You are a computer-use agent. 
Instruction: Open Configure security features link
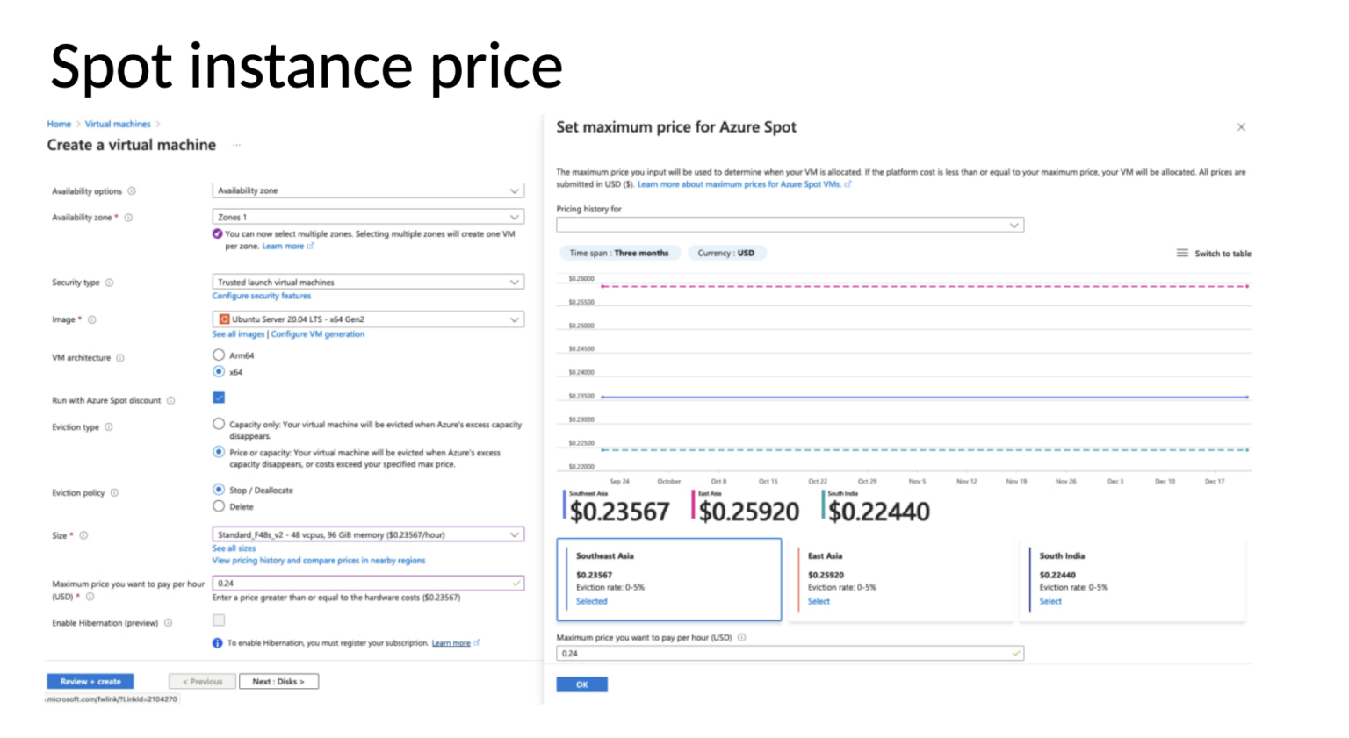point(262,297)
